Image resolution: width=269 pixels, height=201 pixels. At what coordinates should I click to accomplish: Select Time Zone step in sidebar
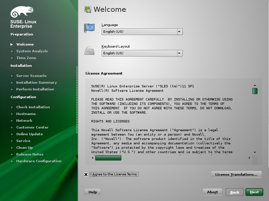[26, 58]
